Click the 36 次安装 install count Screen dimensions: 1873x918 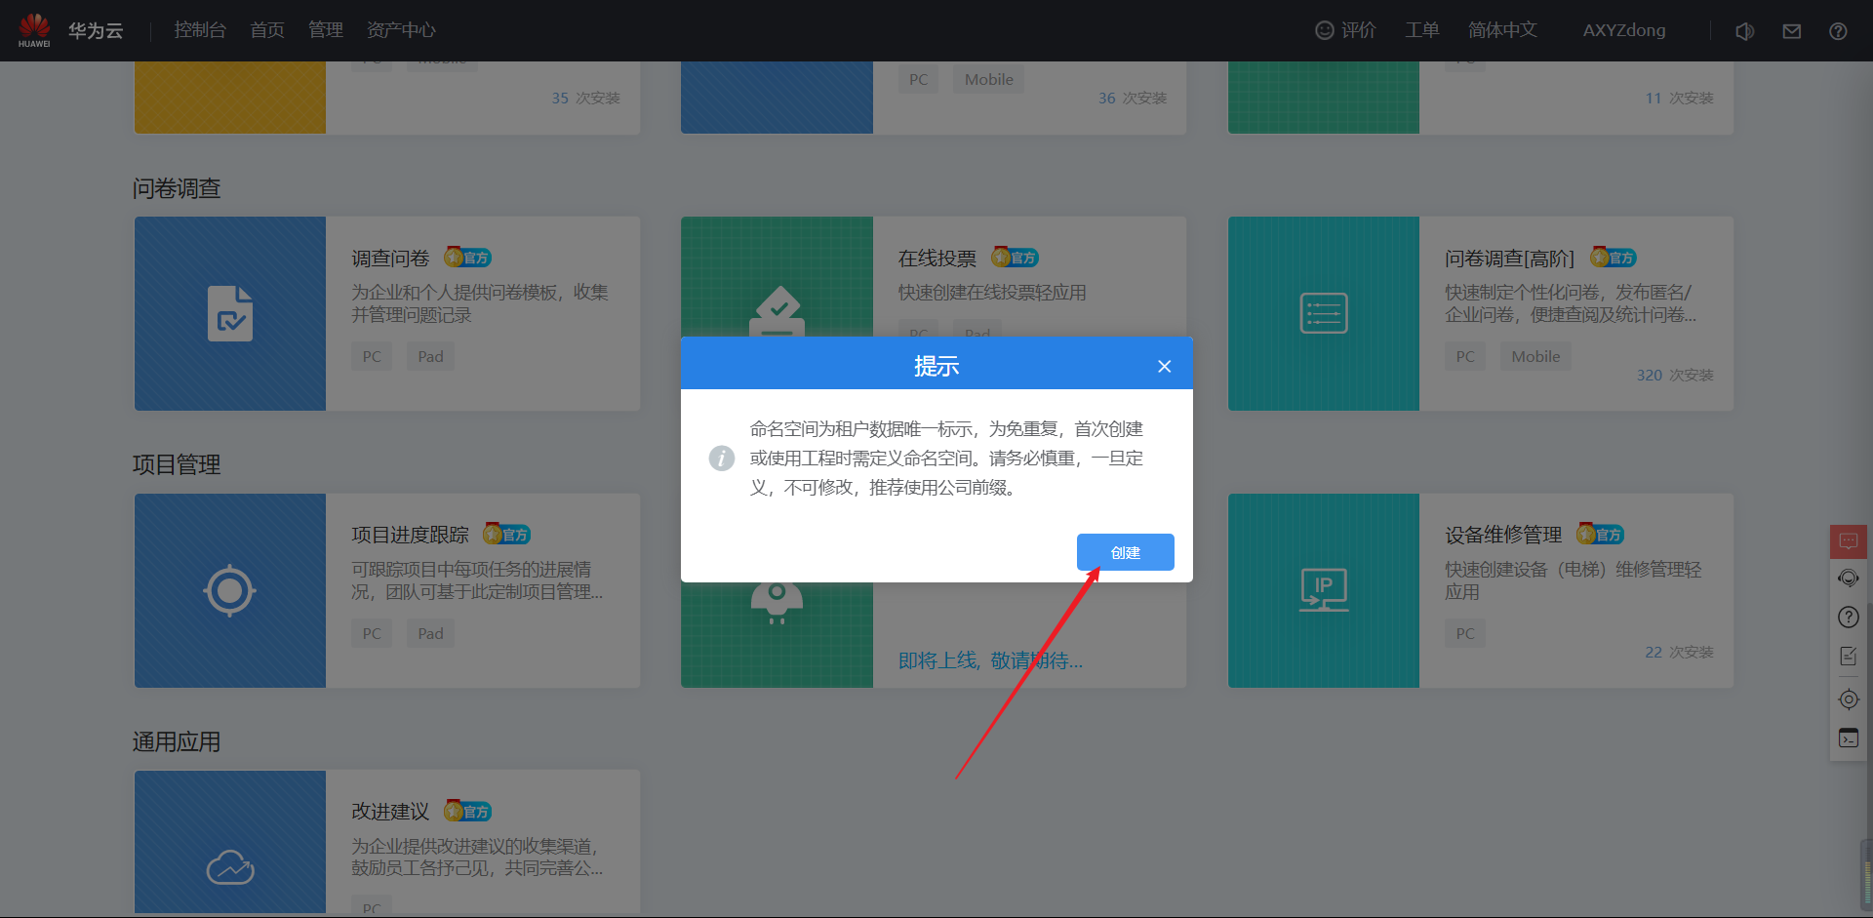pos(1133,99)
